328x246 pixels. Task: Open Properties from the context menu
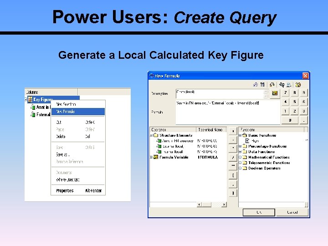78,190
